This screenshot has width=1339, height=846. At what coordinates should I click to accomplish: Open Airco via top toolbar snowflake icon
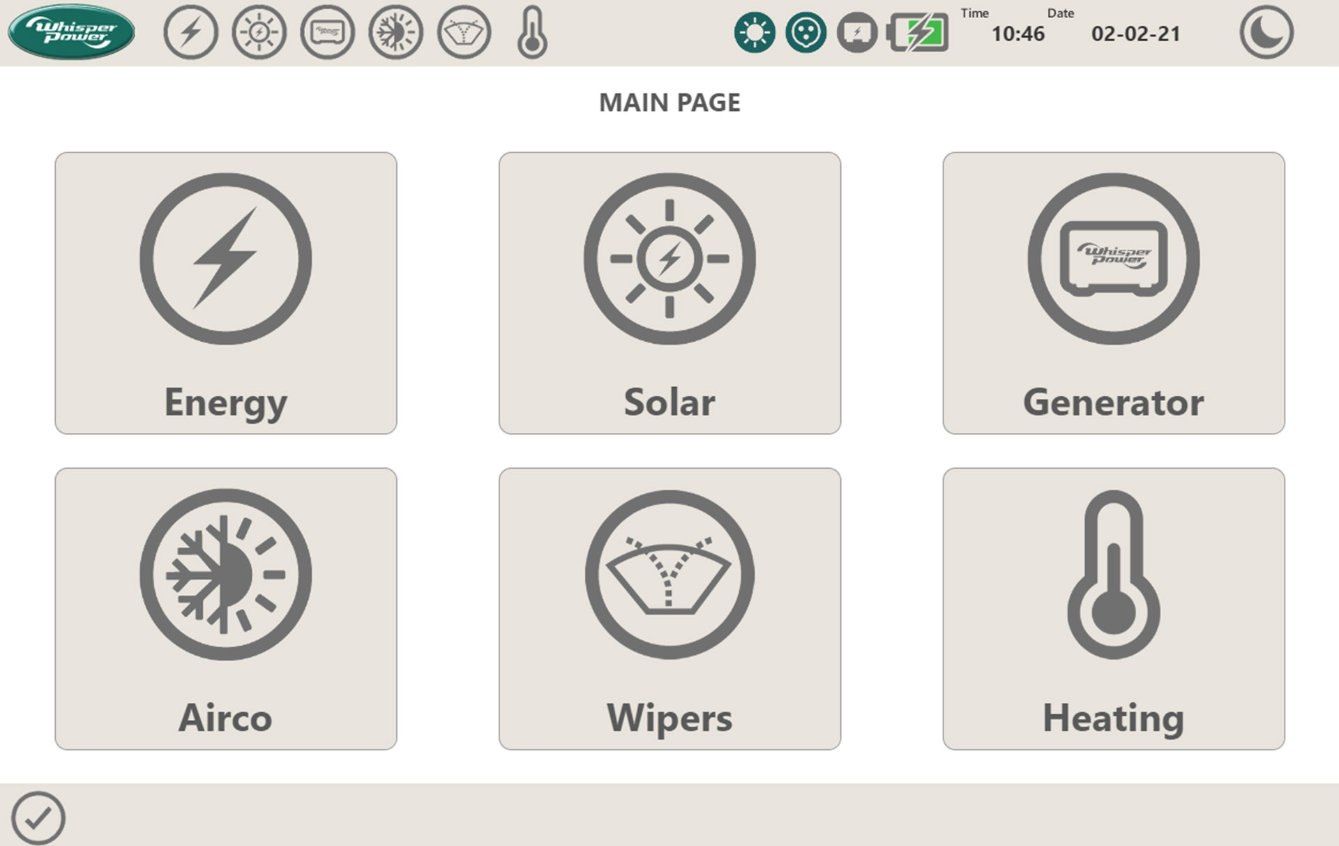pos(395,32)
